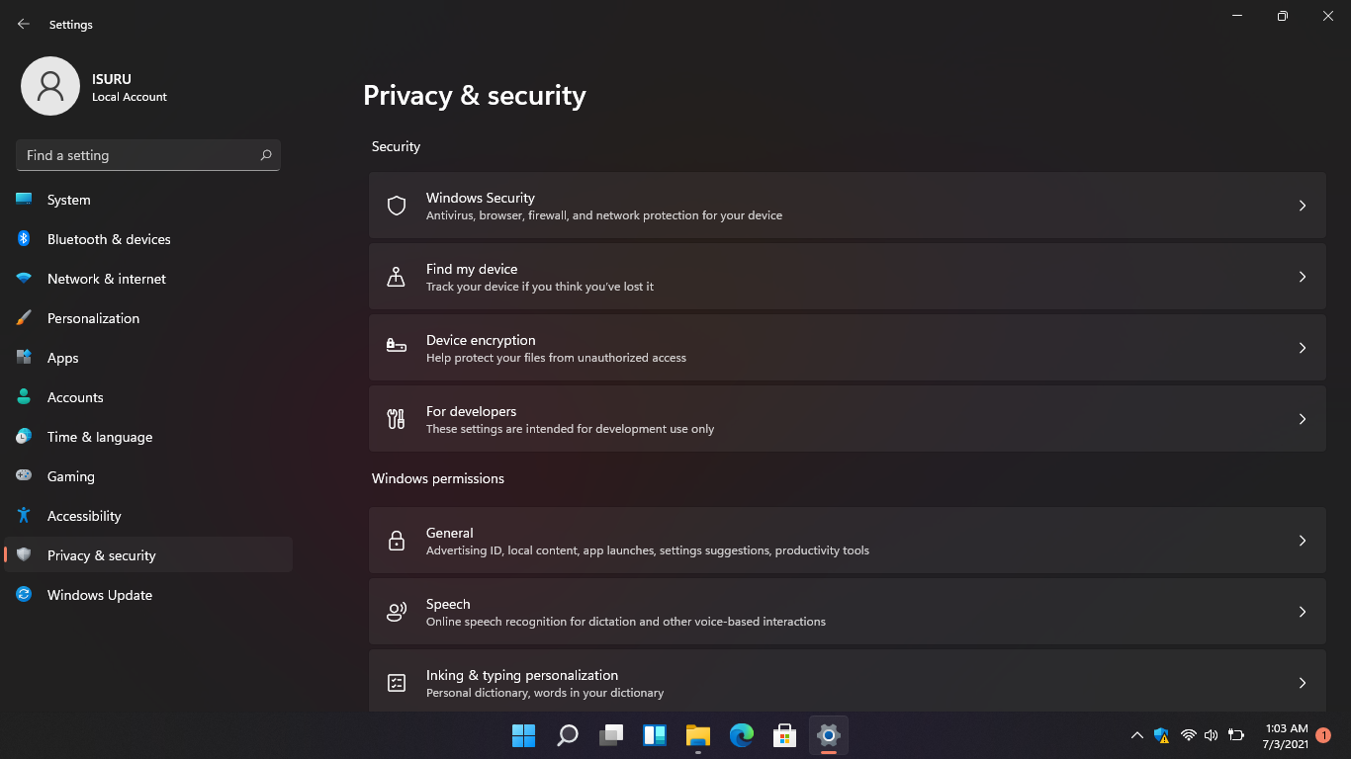
Task: Open Windows Update via its sync icon
Action: click(24, 595)
